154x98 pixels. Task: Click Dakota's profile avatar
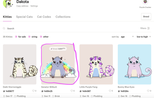[8, 4]
